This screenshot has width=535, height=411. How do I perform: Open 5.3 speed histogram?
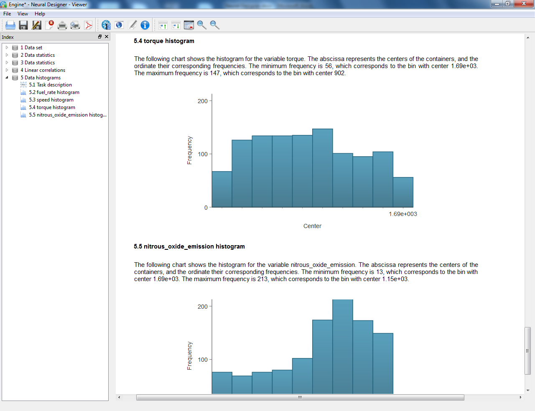51,100
